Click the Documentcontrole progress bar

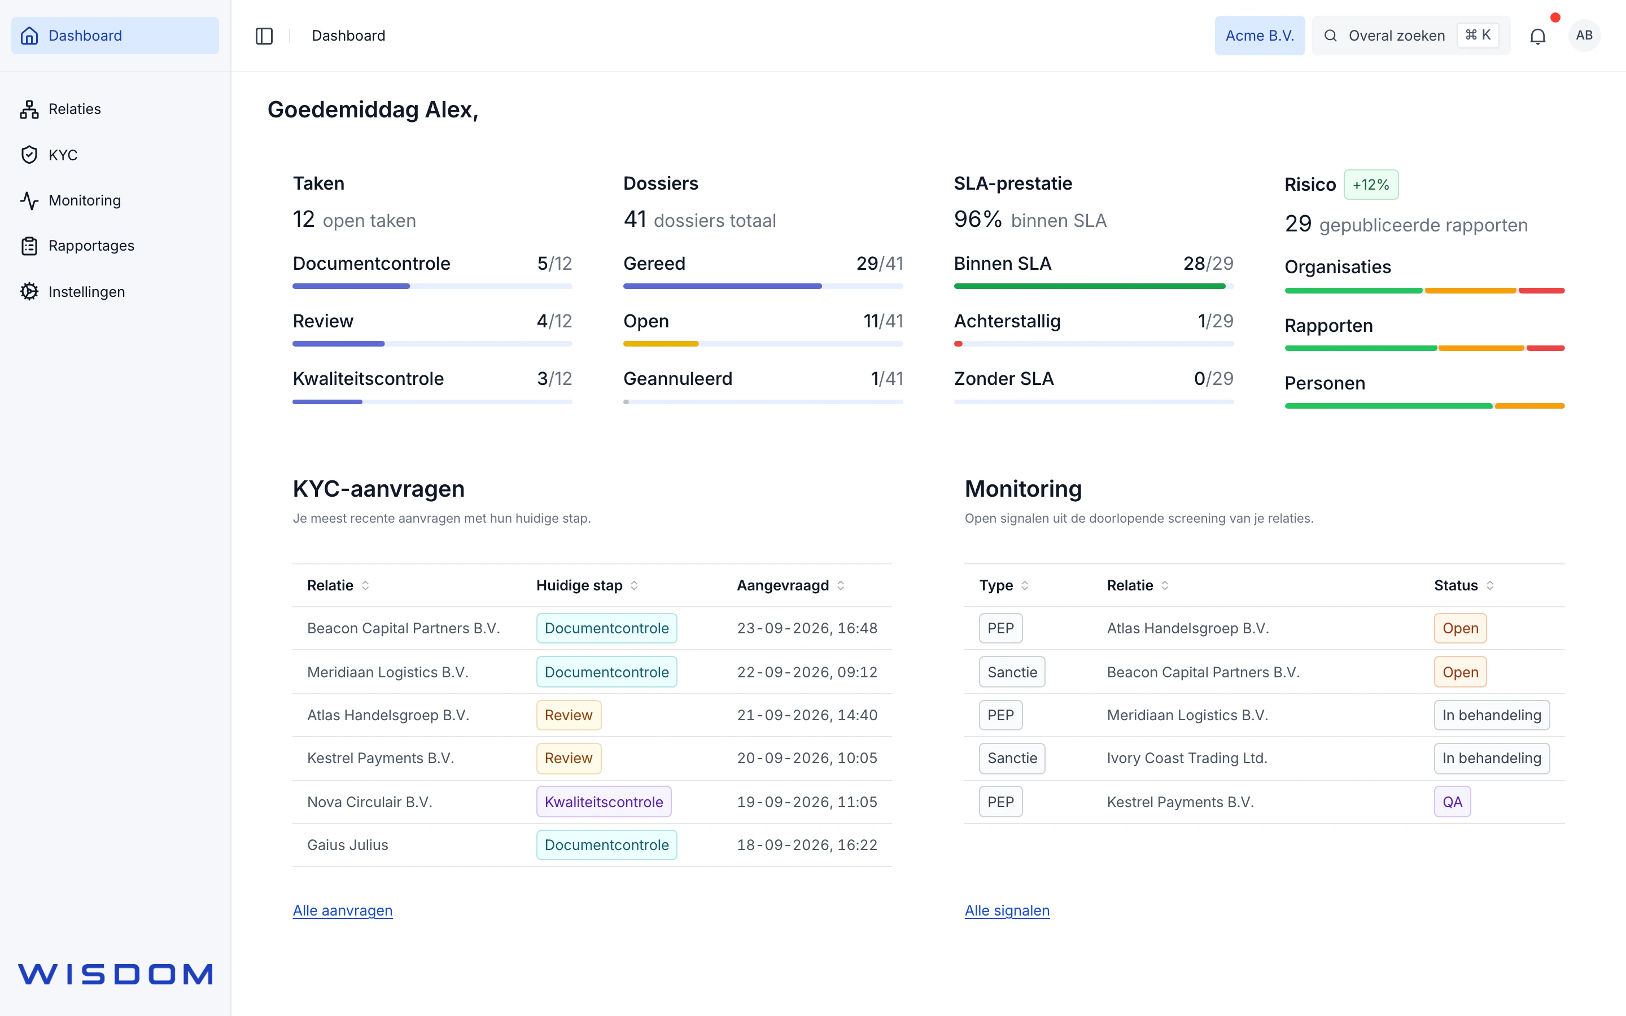pyautogui.click(x=432, y=286)
